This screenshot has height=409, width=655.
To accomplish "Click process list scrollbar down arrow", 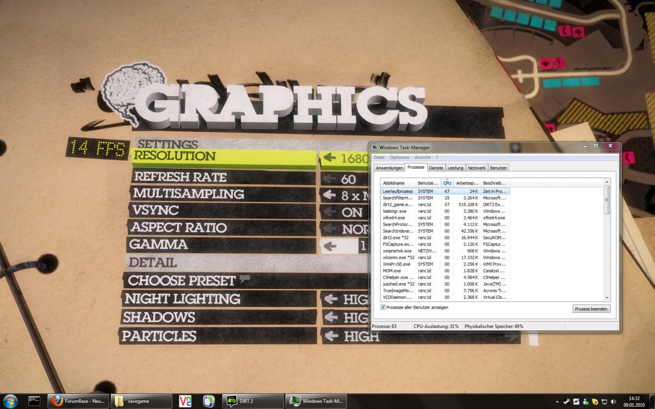I will [607, 297].
